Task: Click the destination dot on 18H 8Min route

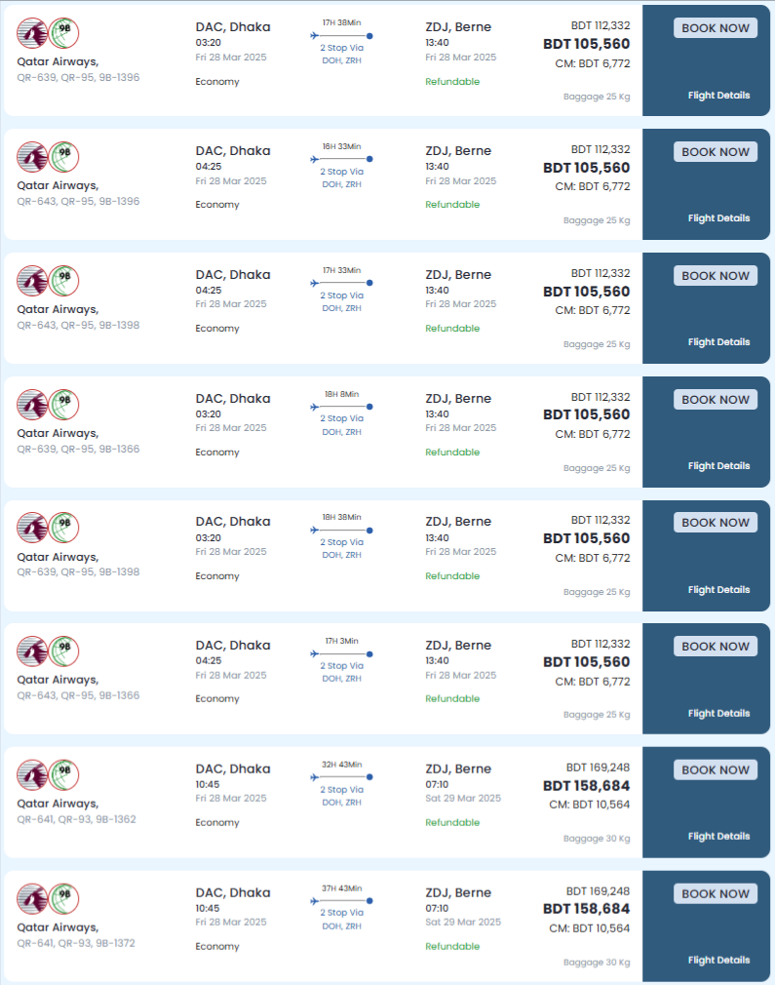Action: (x=369, y=407)
